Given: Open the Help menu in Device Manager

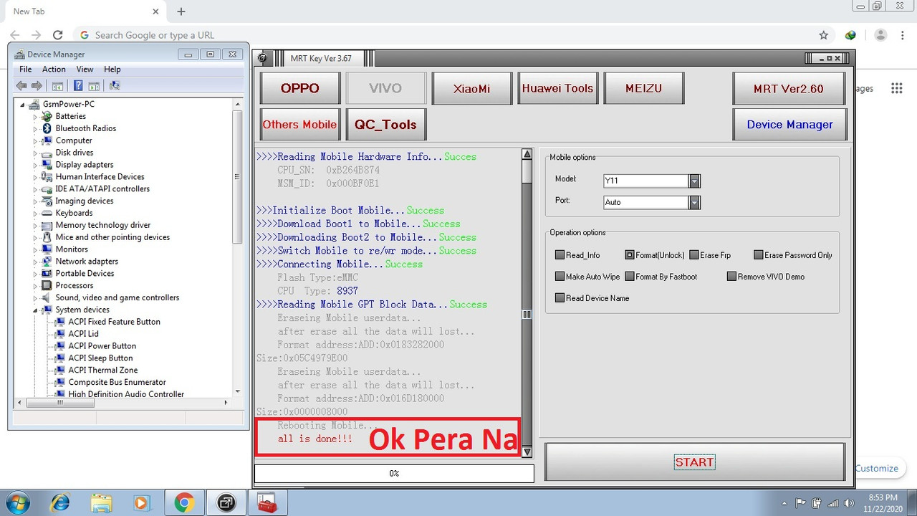Looking at the screenshot, I should click(112, 70).
